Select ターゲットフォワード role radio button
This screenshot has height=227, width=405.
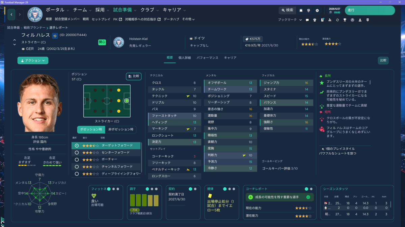(x=77, y=146)
